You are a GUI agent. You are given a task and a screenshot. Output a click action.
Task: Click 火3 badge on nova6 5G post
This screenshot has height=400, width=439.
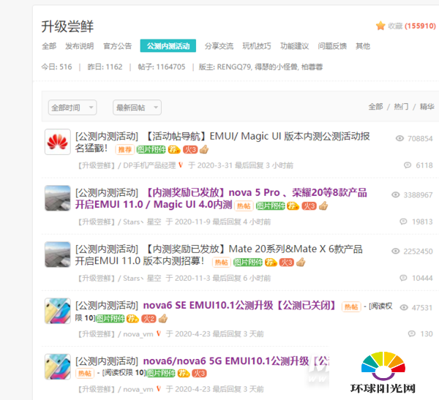click(199, 374)
